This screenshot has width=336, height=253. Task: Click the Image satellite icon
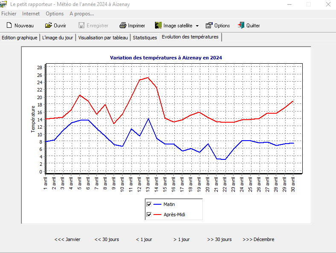pyautogui.click(x=158, y=26)
